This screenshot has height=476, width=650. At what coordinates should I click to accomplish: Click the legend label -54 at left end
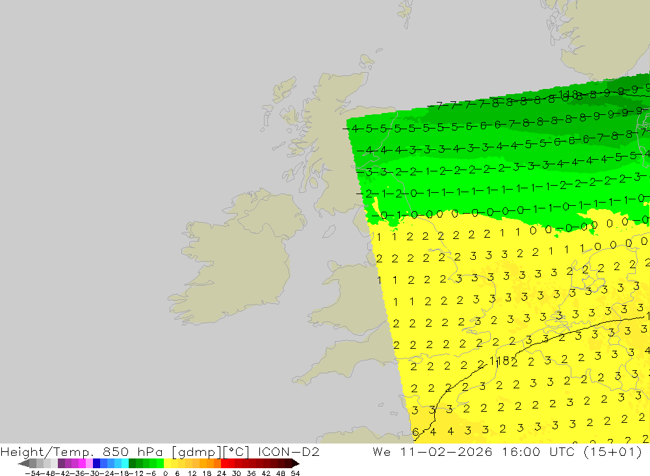(x=32, y=473)
